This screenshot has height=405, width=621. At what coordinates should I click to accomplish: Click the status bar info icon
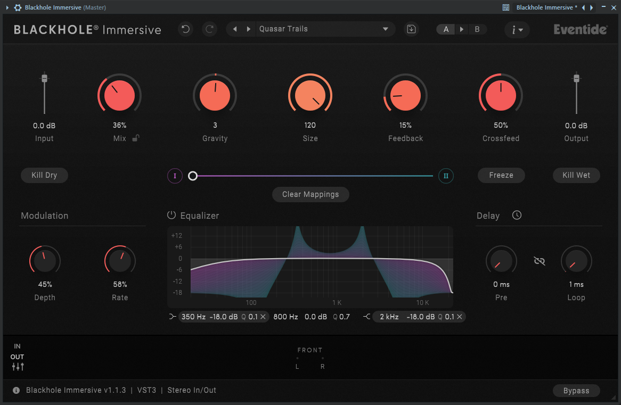16,390
